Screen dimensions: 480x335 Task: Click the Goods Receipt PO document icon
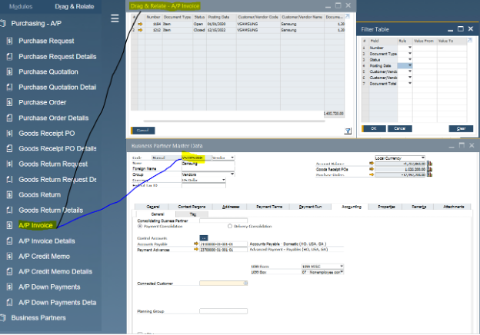pos(9,133)
